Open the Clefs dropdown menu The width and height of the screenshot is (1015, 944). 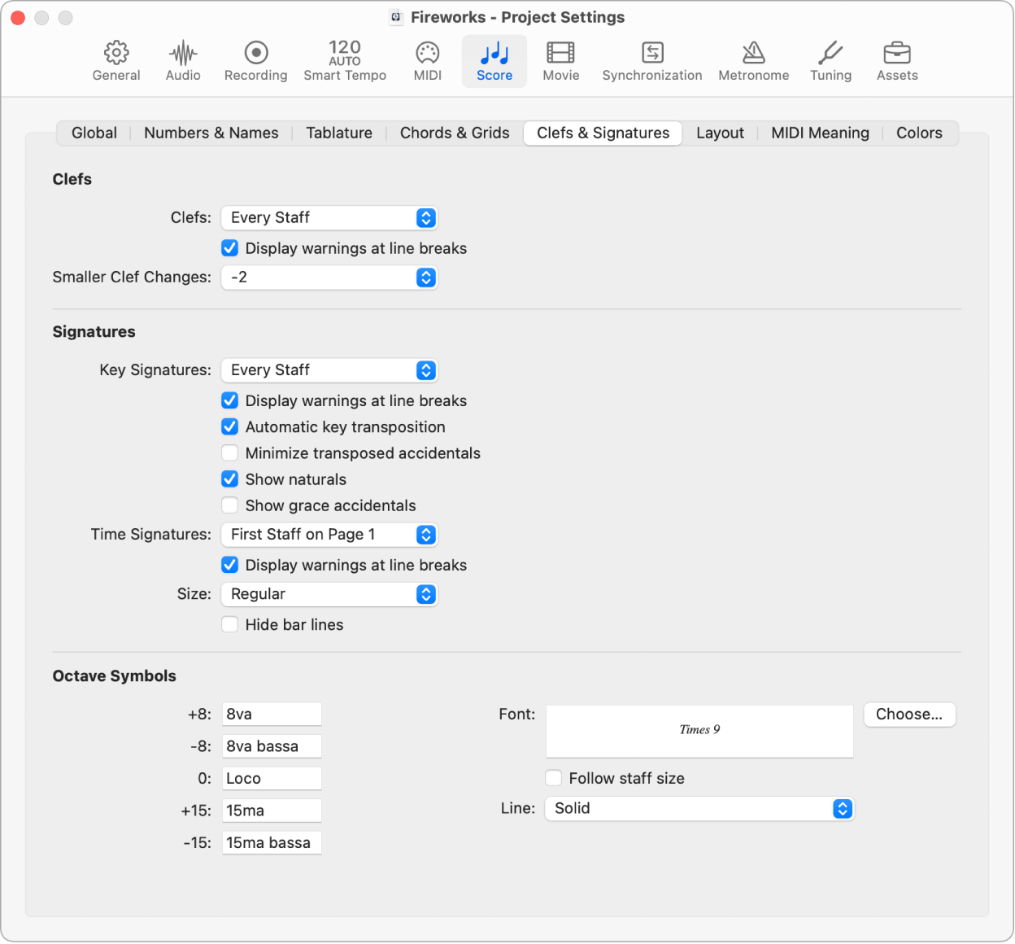[329, 217]
